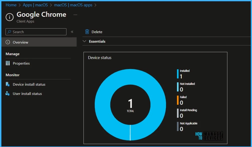Image resolution: width=252 pixels, height=147 pixels.
Task: Click the Not Applicable legend bar
Action: [x=178, y=126]
